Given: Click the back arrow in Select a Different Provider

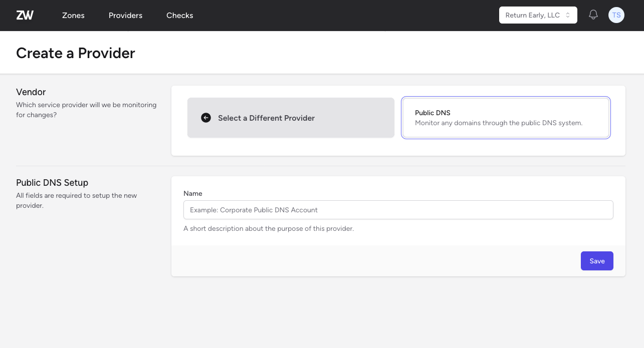Looking at the screenshot, I should [206, 117].
